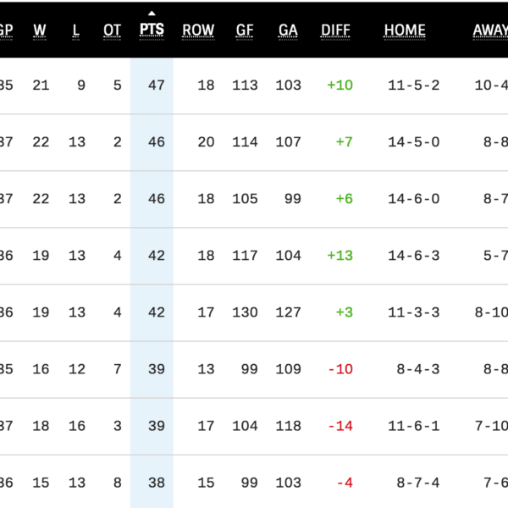The width and height of the screenshot is (508, 508).
Task: Click the 130 goals for value
Action: point(245,312)
